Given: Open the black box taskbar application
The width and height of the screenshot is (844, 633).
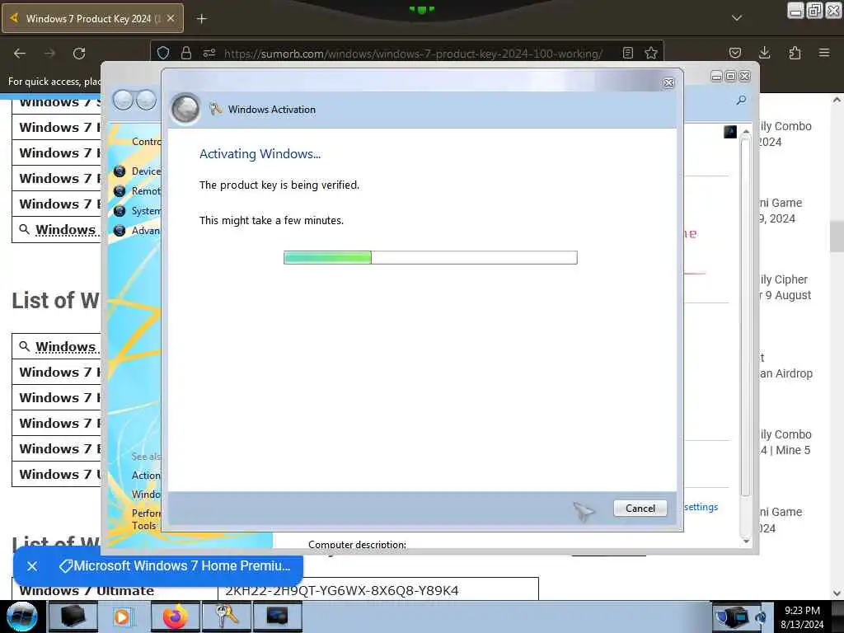Looking at the screenshot, I should coord(73,617).
